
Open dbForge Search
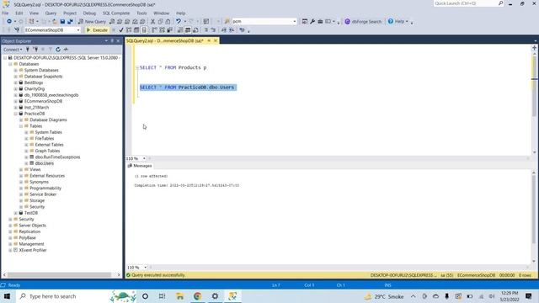[363, 21]
